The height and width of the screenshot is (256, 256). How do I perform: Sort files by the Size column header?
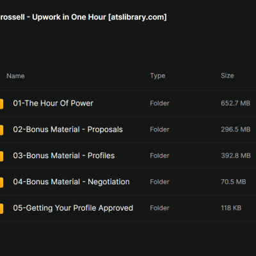227,76
